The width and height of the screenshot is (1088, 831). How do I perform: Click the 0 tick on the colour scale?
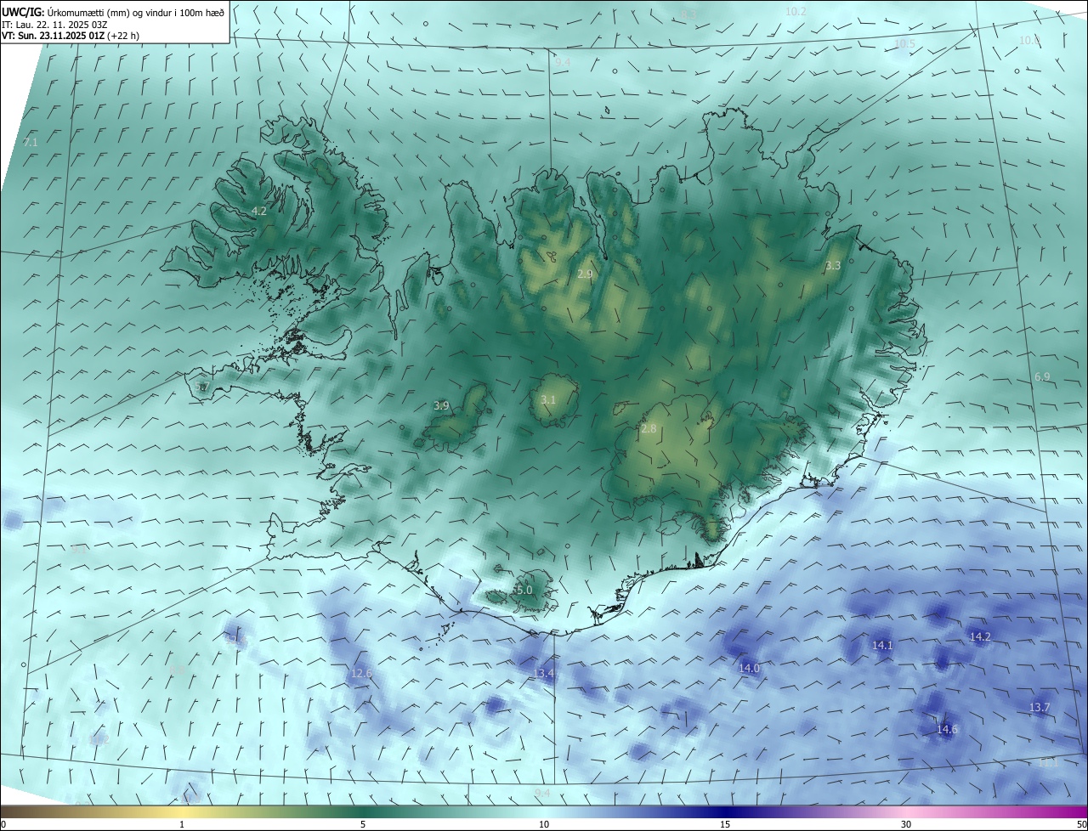point(3,824)
